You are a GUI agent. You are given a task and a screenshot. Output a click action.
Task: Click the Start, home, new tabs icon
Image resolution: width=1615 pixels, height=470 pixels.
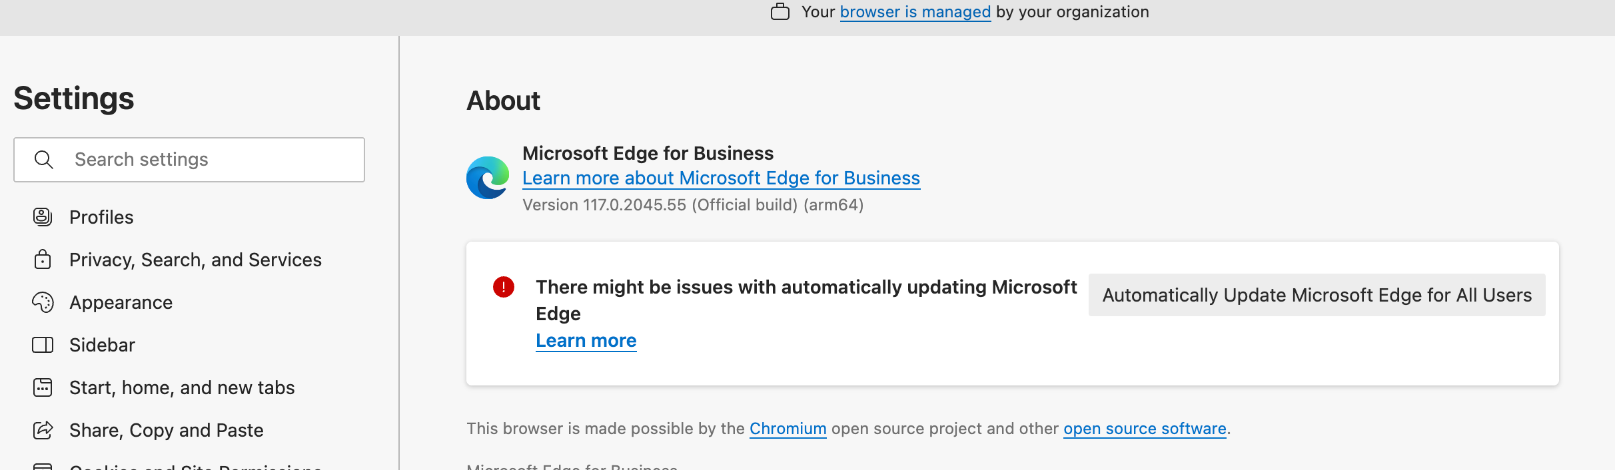[43, 387]
